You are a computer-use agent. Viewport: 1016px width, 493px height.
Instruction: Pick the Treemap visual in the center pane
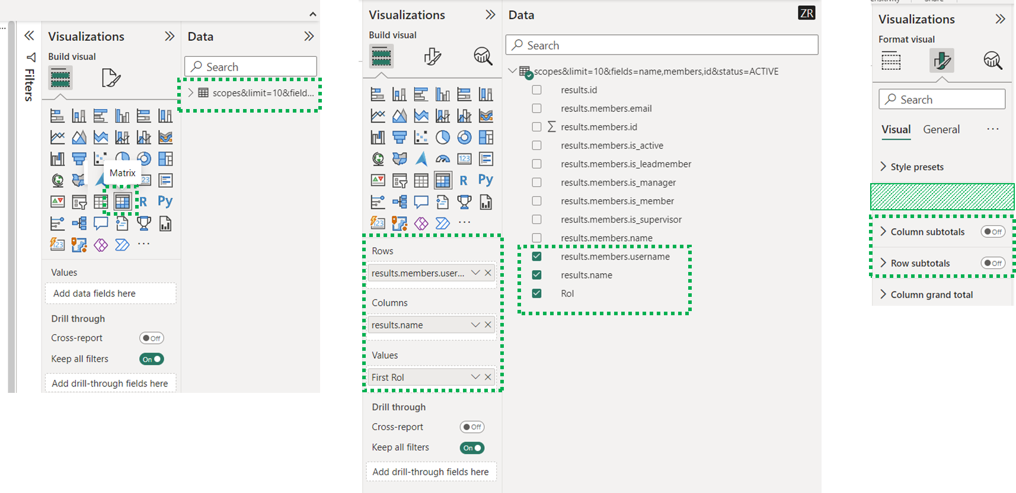click(x=485, y=137)
